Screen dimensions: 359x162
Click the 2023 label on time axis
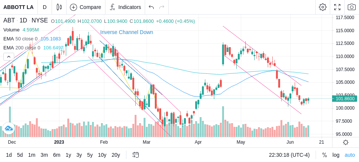[59, 142]
